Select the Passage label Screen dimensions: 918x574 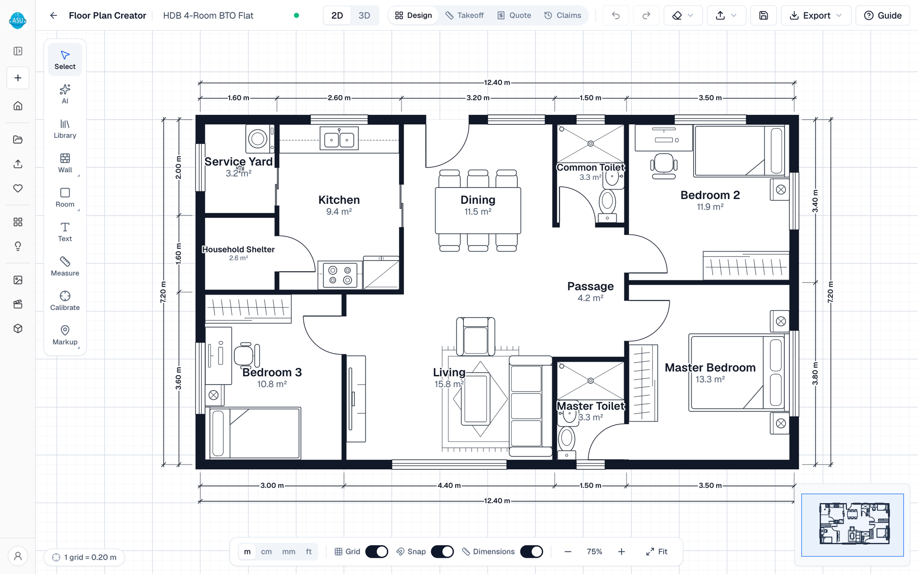[590, 286]
